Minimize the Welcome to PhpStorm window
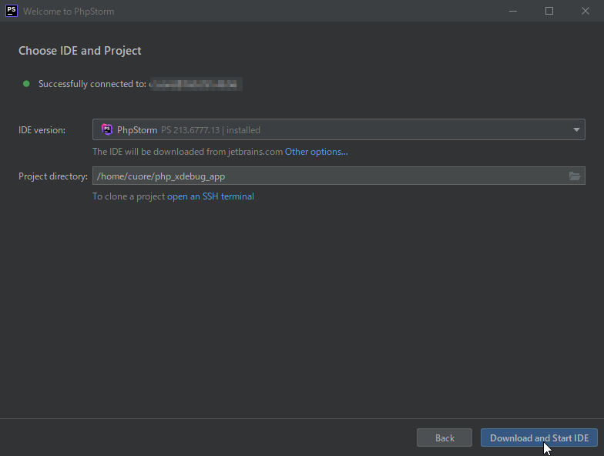Screen dimensions: 604x456 click(x=514, y=11)
